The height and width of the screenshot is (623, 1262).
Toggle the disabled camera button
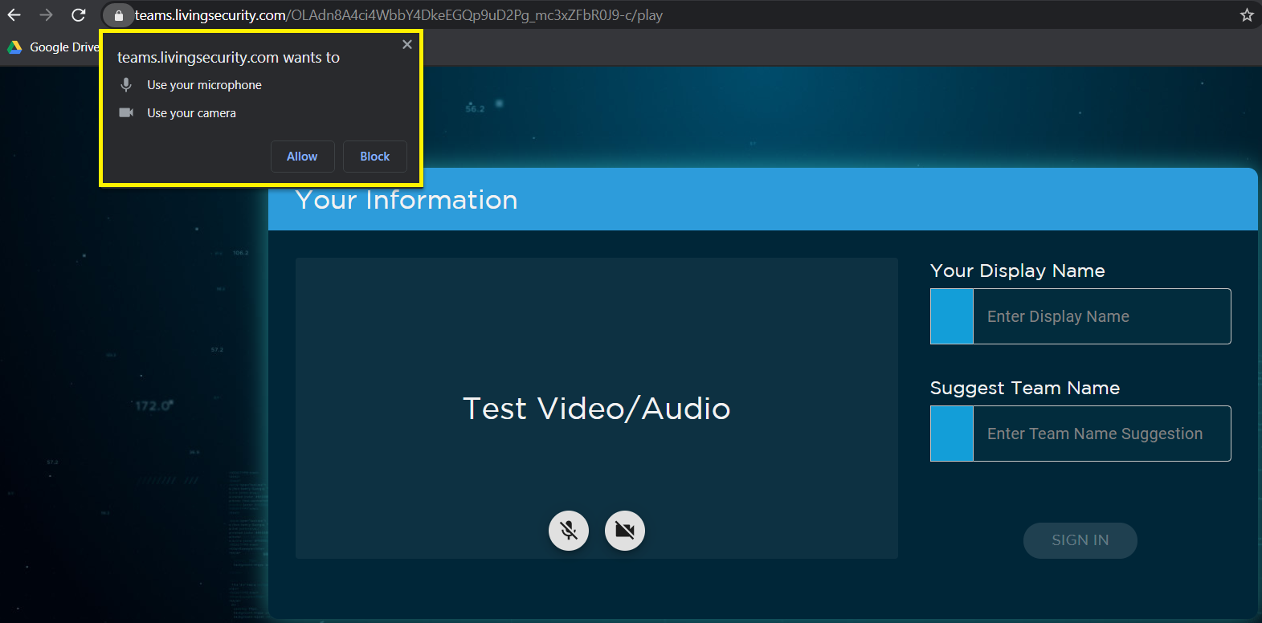point(625,531)
